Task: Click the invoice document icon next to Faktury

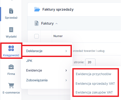Action: click(x=37, y=23)
